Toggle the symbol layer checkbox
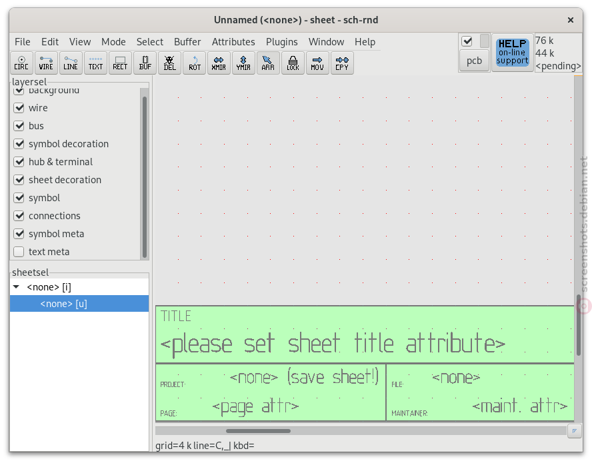Viewport: 592px width, 463px height. tap(19, 198)
